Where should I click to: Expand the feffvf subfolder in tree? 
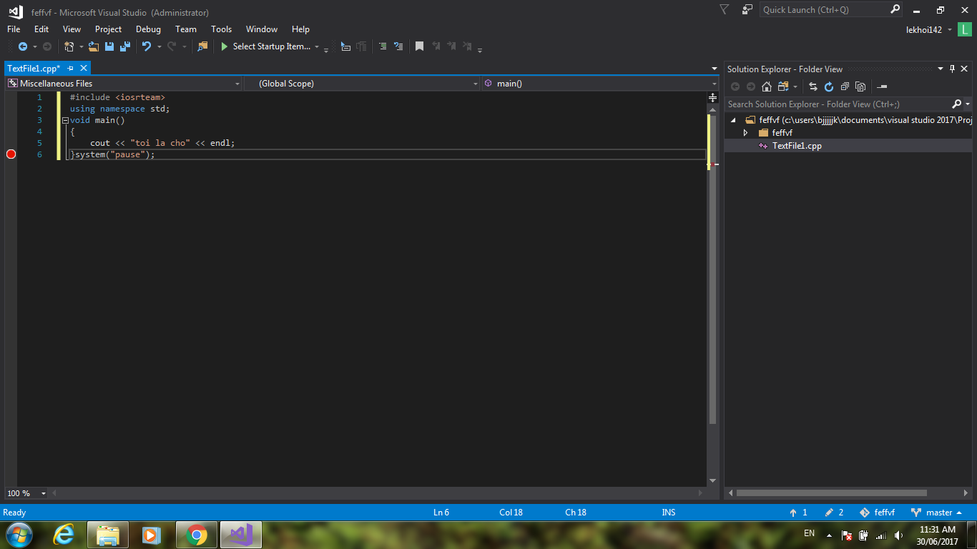pyautogui.click(x=745, y=133)
